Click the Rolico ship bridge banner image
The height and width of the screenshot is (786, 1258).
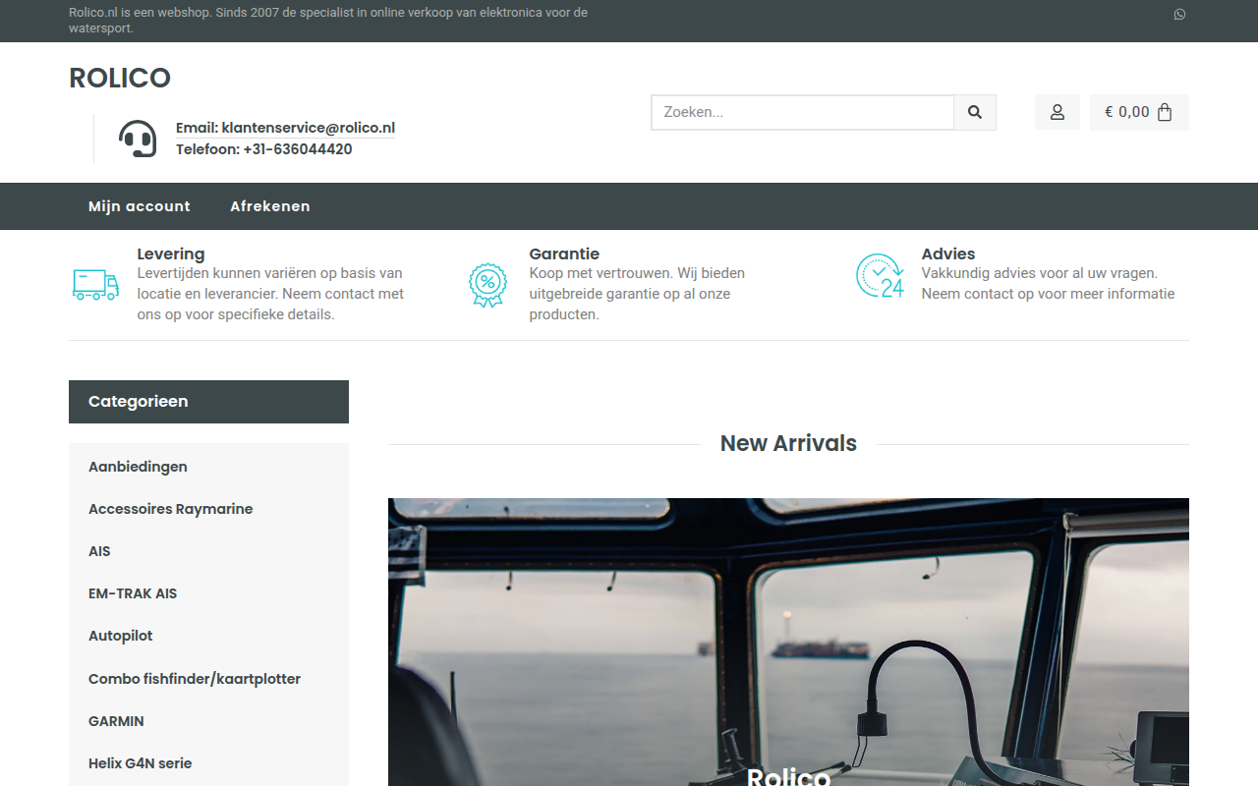point(788,642)
